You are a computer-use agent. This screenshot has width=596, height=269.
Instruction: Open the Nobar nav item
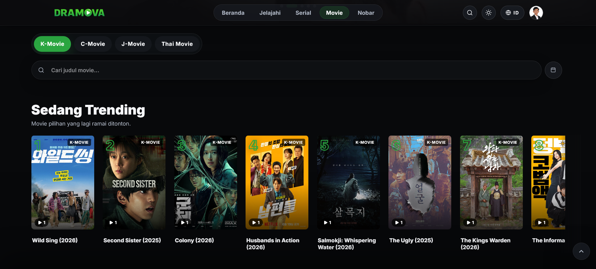[366, 13]
